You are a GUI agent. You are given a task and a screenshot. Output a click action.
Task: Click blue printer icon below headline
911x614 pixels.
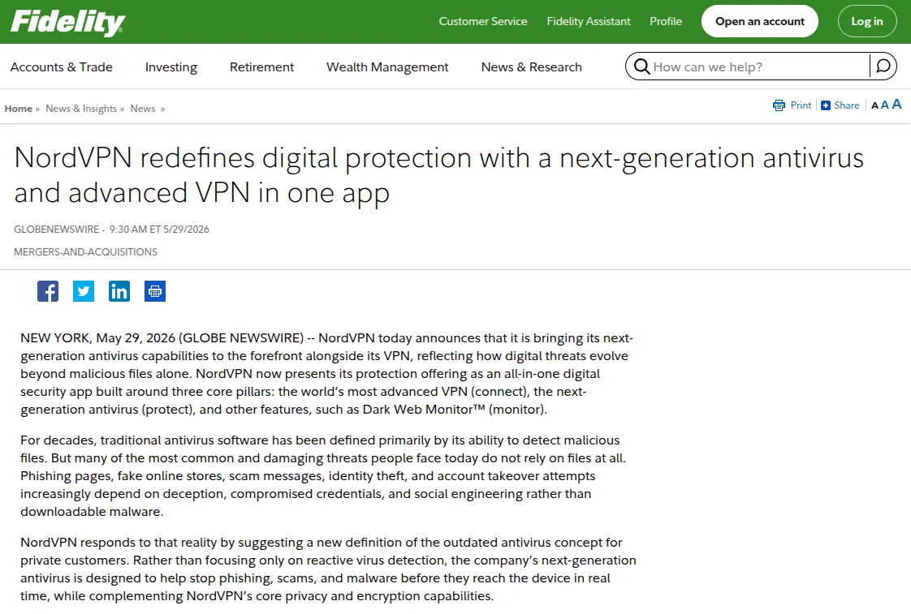point(155,291)
